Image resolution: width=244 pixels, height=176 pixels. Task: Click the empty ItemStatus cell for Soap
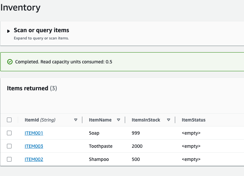click(191, 133)
